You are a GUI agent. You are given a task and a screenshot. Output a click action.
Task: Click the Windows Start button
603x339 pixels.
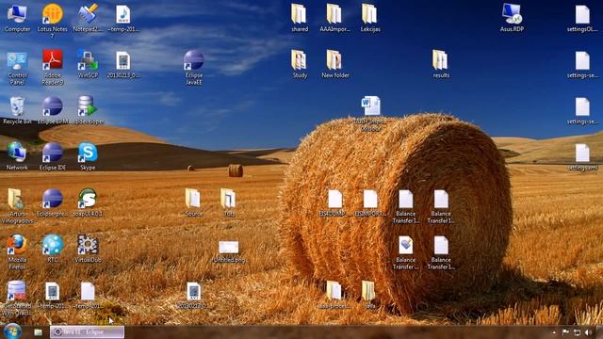click(12, 331)
